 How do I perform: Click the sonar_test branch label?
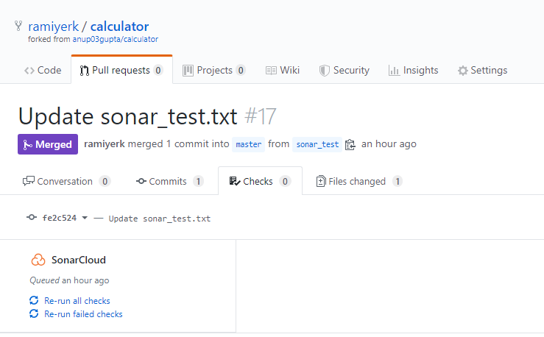(317, 144)
